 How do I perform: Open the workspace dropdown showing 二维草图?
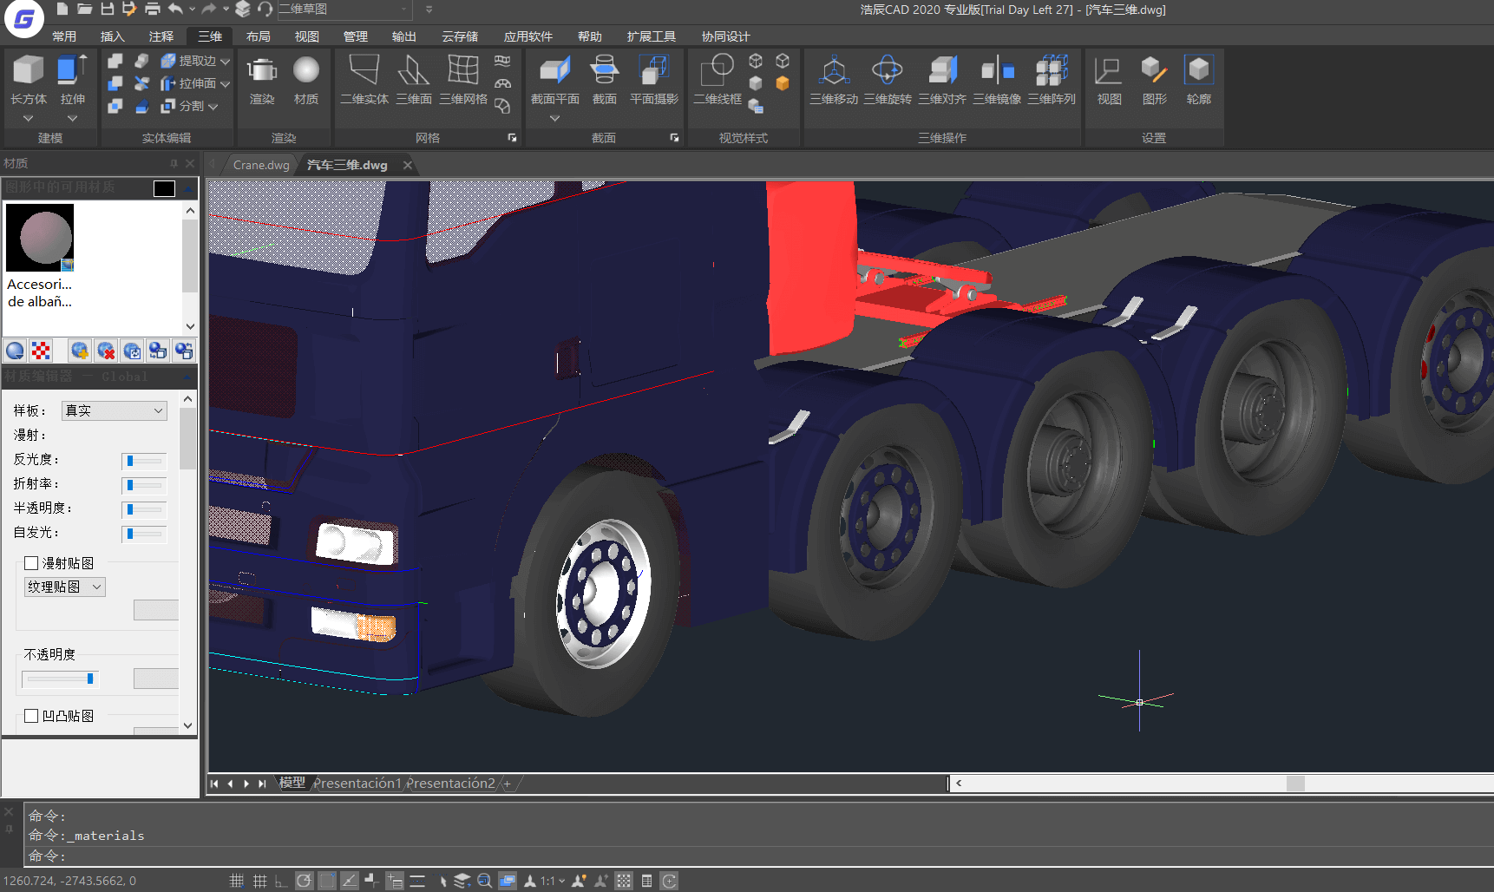344,9
